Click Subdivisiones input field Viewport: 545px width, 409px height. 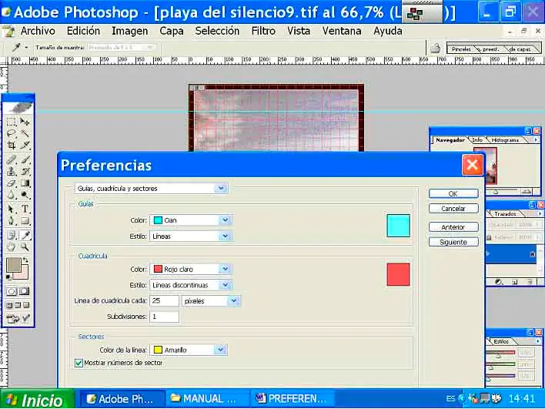click(165, 317)
